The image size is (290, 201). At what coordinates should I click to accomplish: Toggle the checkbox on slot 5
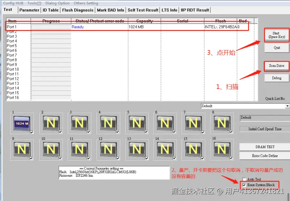146,132
